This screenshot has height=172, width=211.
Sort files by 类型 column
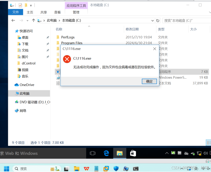pos(161,29)
